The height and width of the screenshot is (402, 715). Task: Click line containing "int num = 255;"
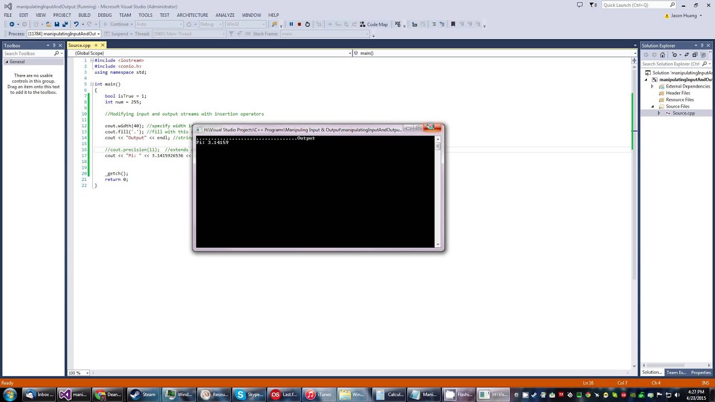point(123,102)
